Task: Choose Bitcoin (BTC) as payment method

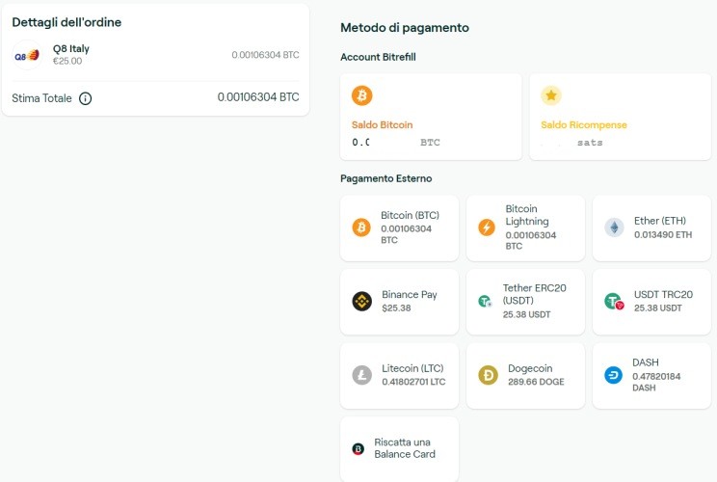Action: (x=399, y=228)
